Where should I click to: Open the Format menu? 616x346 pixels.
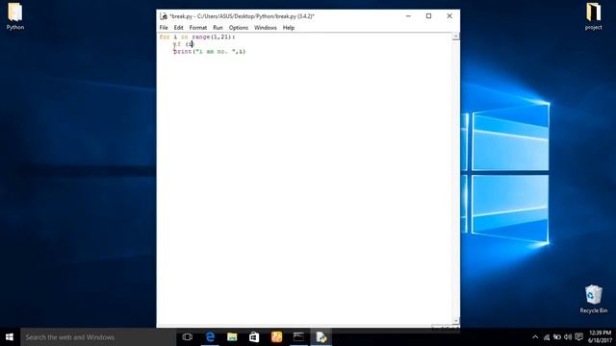[x=198, y=28]
